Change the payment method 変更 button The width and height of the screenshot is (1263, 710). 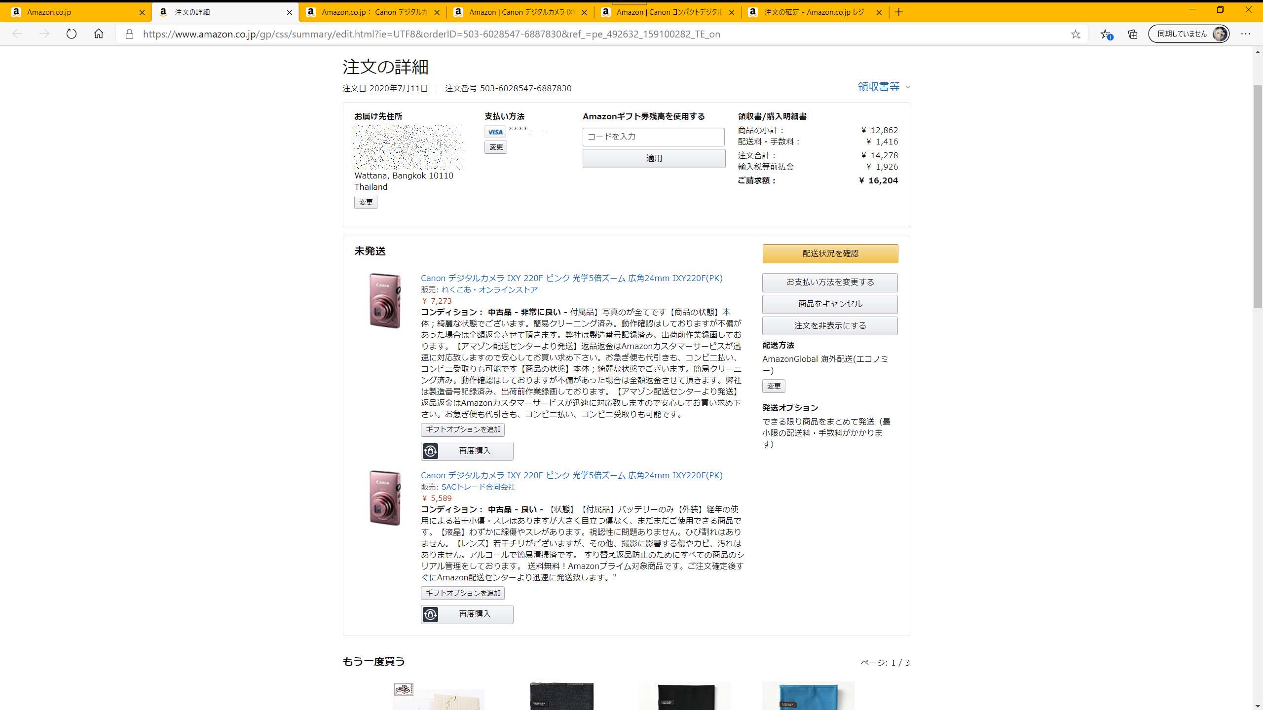[496, 147]
